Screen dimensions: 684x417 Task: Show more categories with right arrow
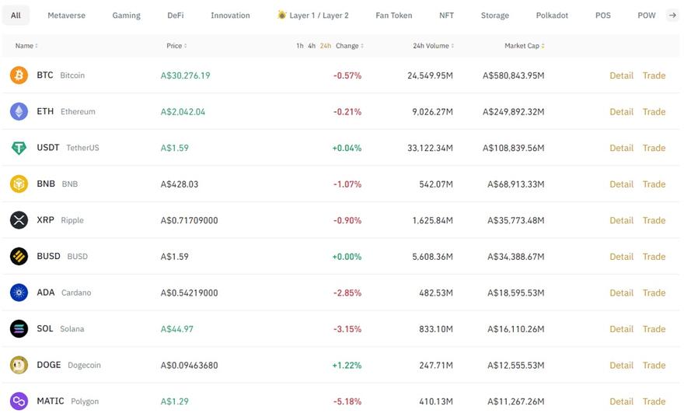point(672,16)
